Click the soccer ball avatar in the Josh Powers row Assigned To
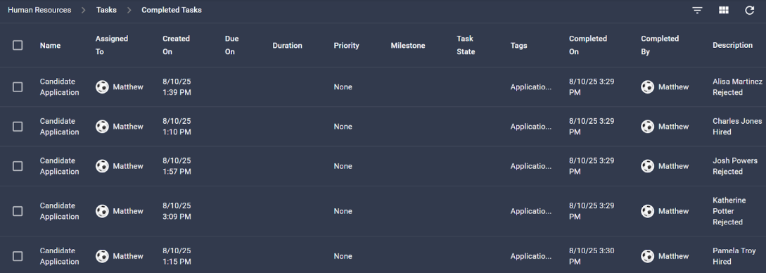 pyautogui.click(x=102, y=166)
